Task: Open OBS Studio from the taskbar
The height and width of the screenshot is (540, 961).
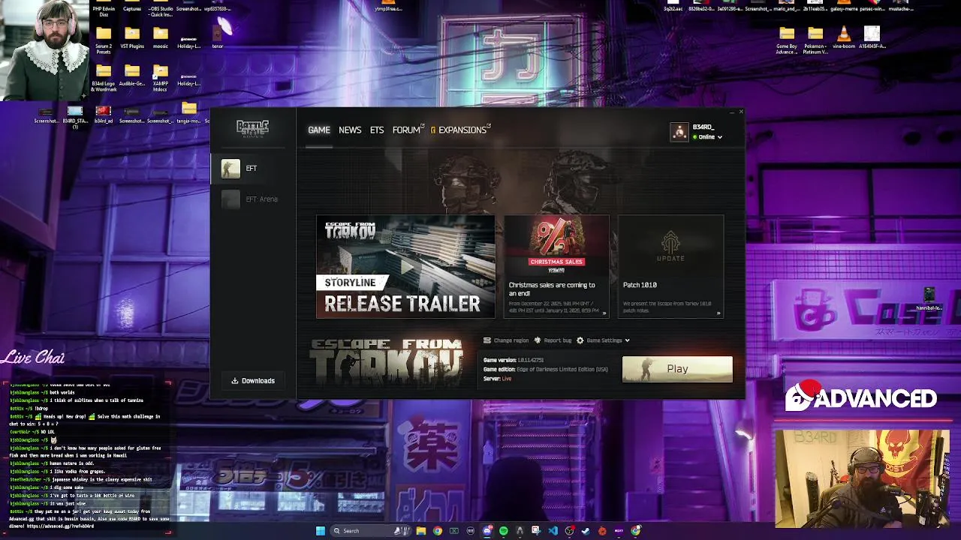Action: [570, 531]
